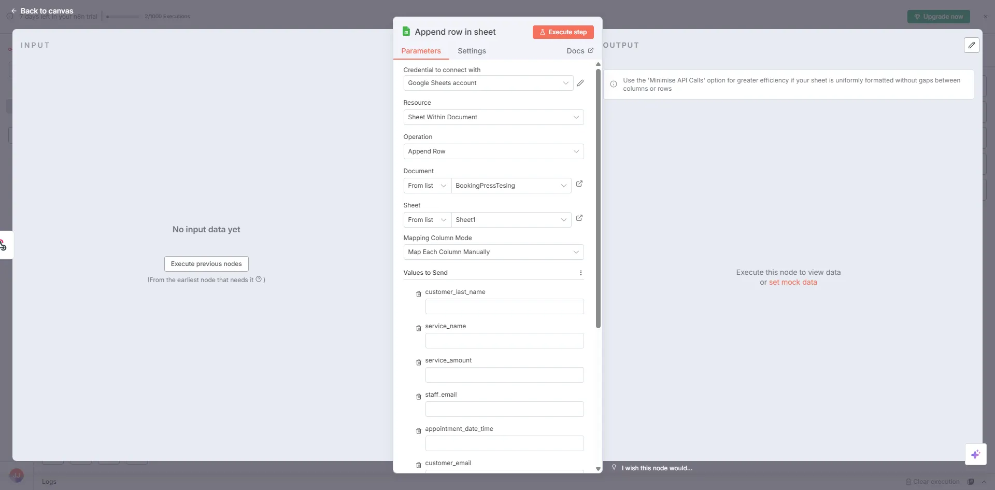Remove the staff_email field

(419, 397)
